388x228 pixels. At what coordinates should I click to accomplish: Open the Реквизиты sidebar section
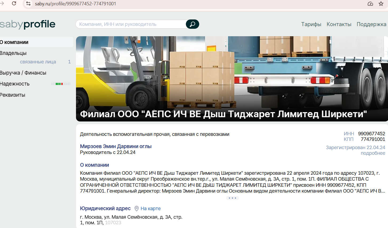pos(13,95)
